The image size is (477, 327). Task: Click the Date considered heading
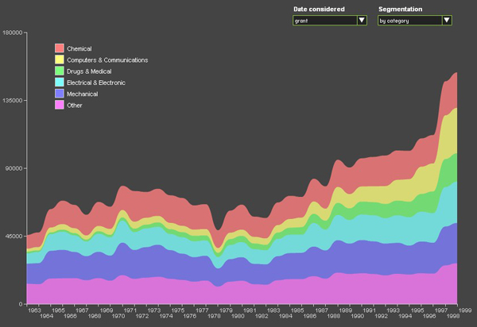[x=319, y=9]
